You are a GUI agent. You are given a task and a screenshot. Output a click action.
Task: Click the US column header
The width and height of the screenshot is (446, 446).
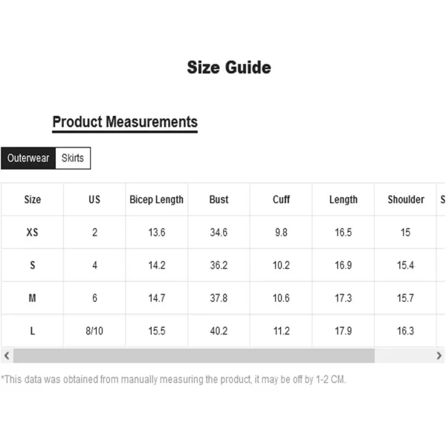click(94, 199)
